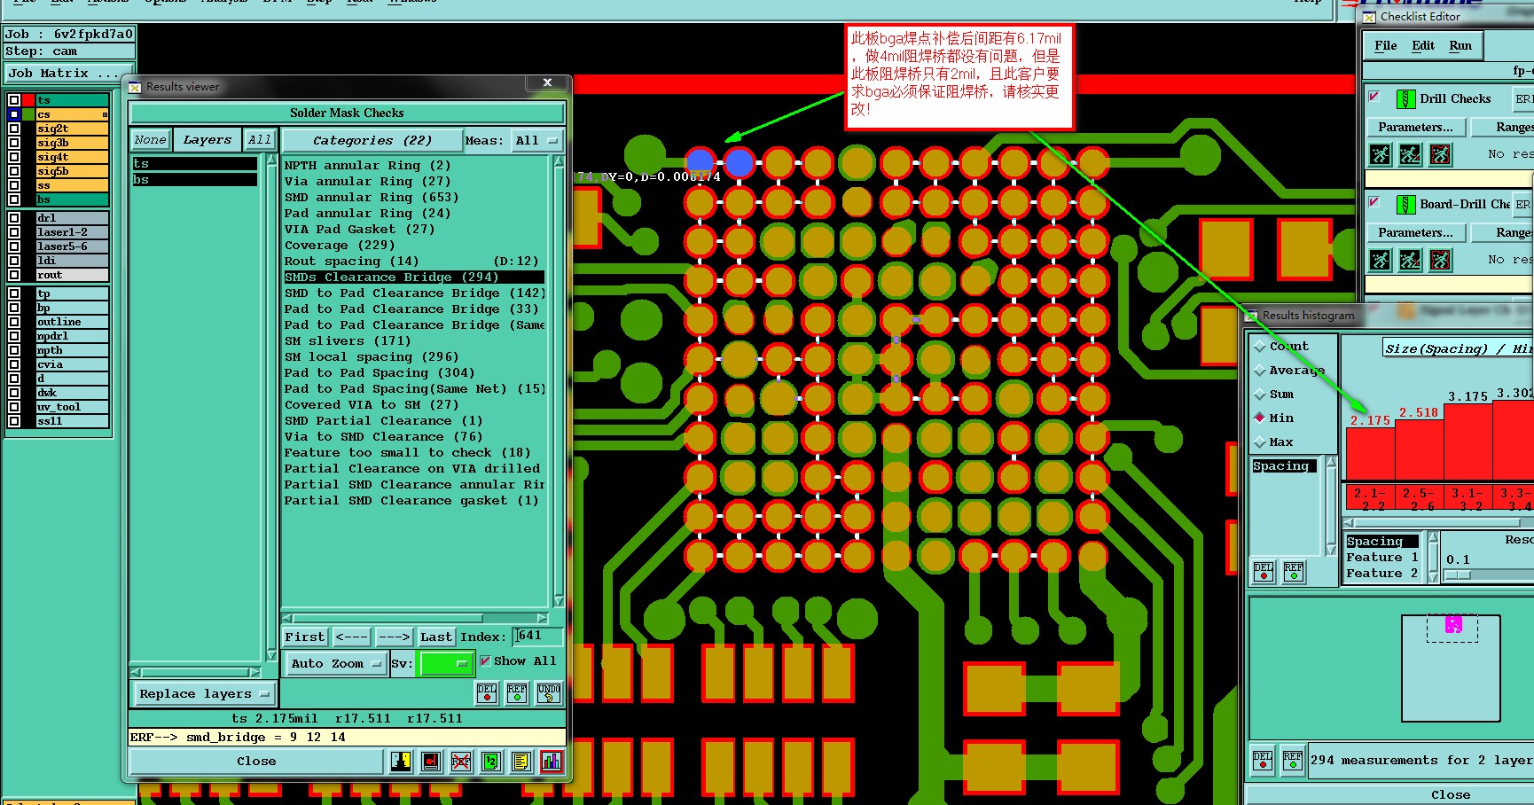Click the UNDO icon in Results viewer
Image resolution: width=1534 pixels, height=805 pixels.
point(549,692)
